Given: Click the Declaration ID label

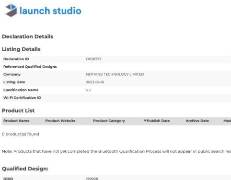Looking at the screenshot, I should tap(16, 59).
